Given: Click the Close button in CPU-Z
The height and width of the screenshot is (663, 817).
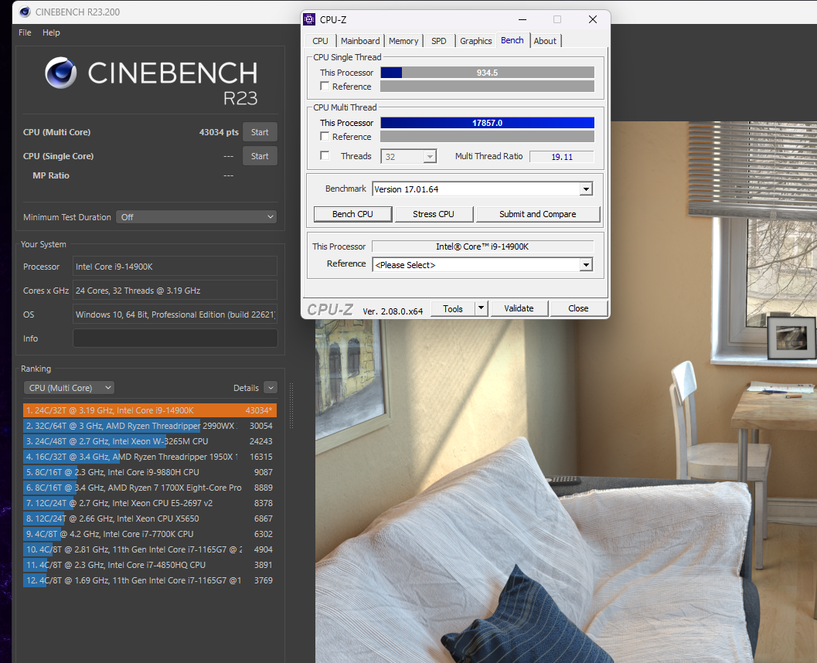Looking at the screenshot, I should [578, 308].
